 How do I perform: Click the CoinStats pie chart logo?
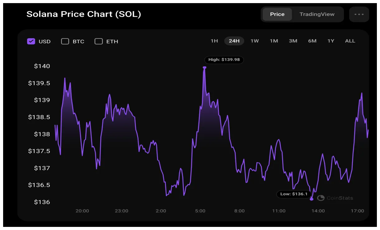point(321,198)
